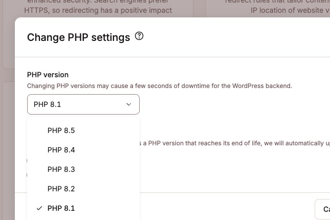
Task: Click the background IP location description text
Action: pyautogui.click(x=289, y=10)
